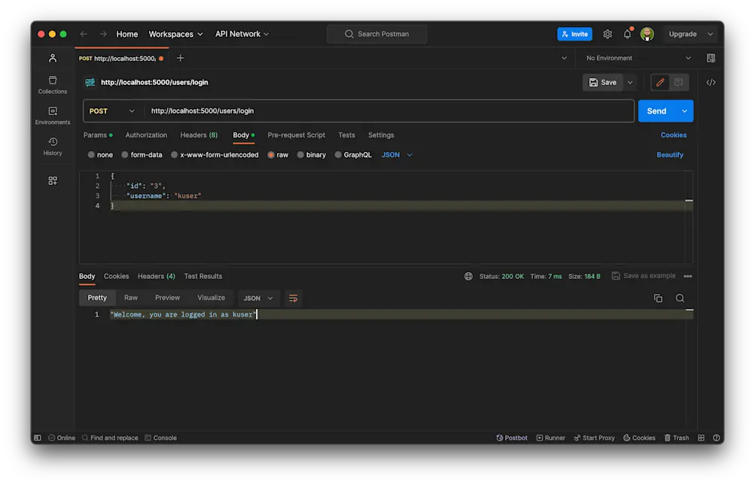Add a new request tab with plus
Viewport: 755px width, 485px height.
point(180,58)
